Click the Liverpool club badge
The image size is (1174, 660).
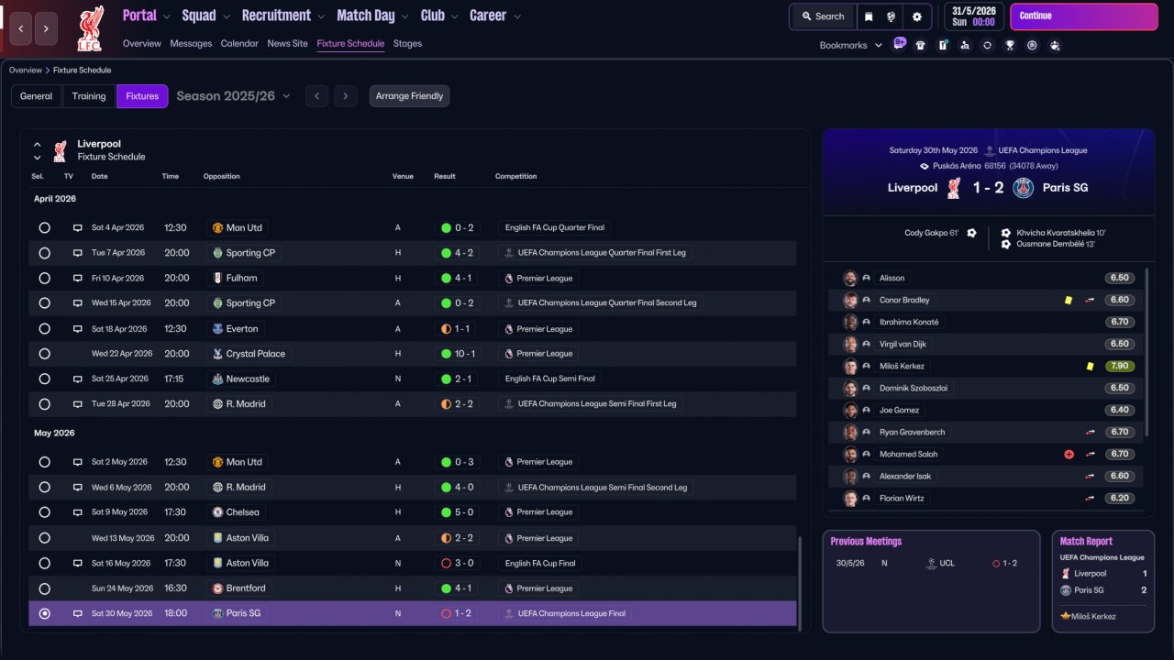pos(90,27)
